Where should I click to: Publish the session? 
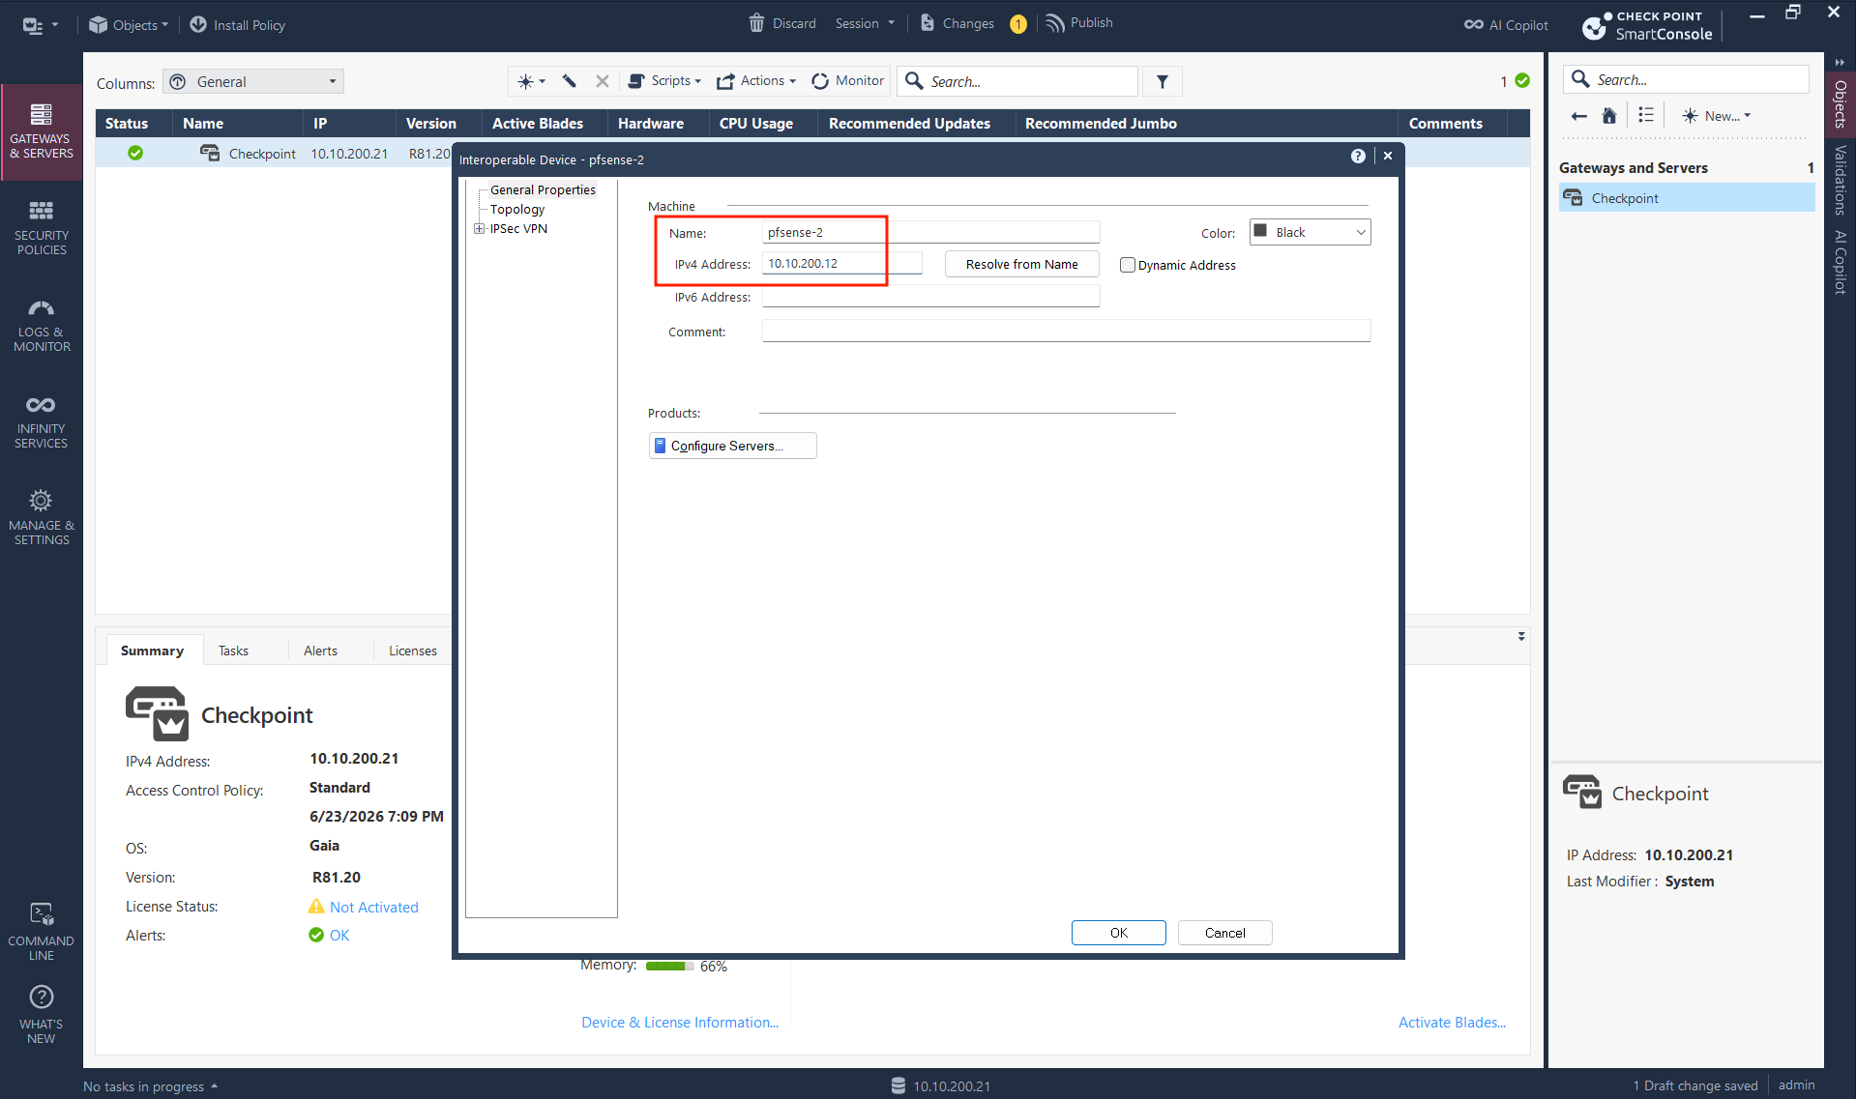[x=1079, y=23]
